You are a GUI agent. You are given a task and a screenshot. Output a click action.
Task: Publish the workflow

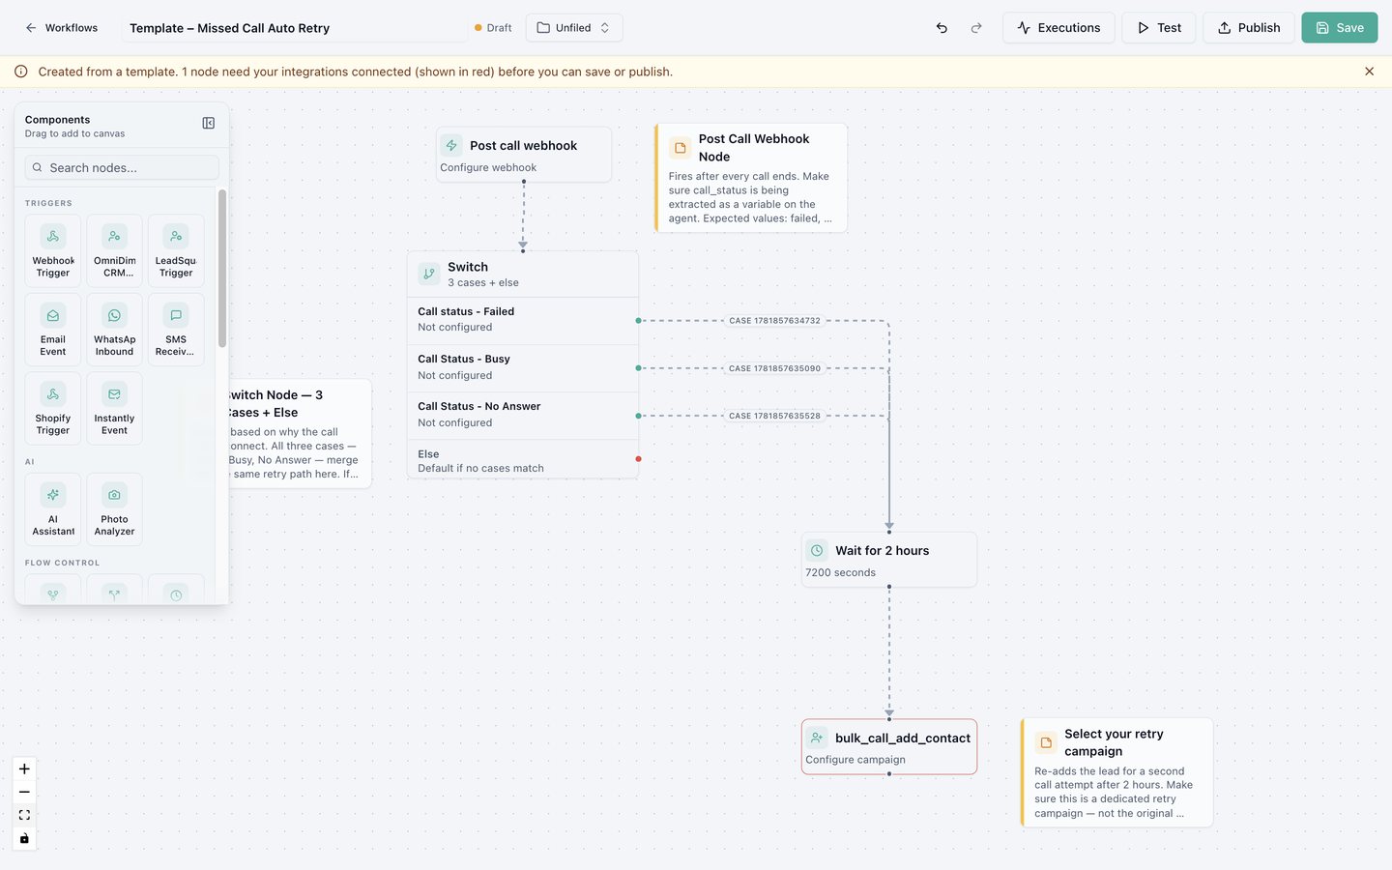coord(1248,28)
